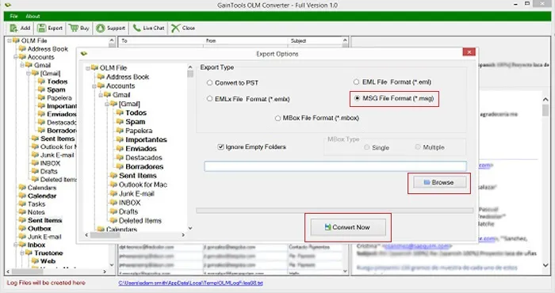This screenshot has height=293, width=555.
Task: Select Importantes folder in dialog tree
Action: coord(146,139)
